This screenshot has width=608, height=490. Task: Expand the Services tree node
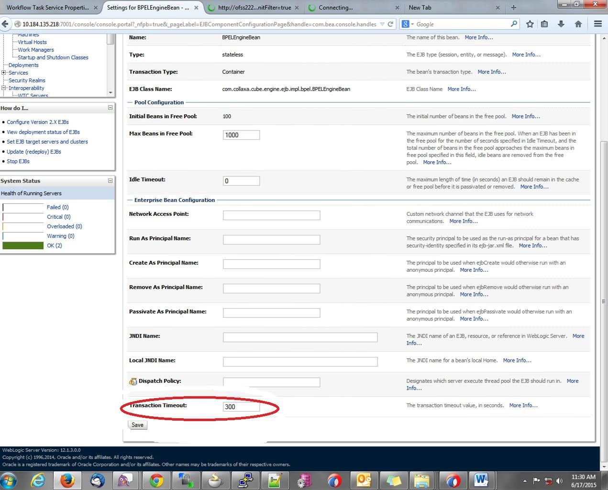[x=4, y=73]
